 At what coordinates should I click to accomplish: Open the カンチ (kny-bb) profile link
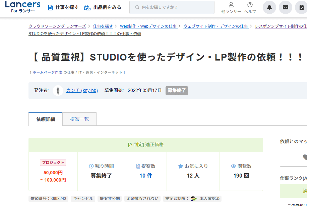(82, 91)
